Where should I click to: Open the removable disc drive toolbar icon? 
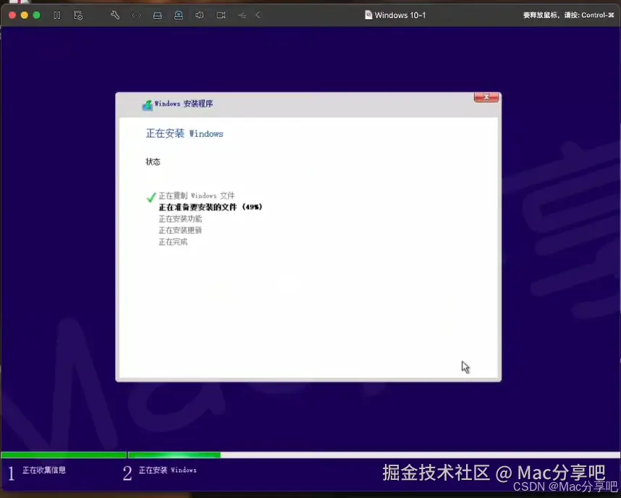coord(179,14)
